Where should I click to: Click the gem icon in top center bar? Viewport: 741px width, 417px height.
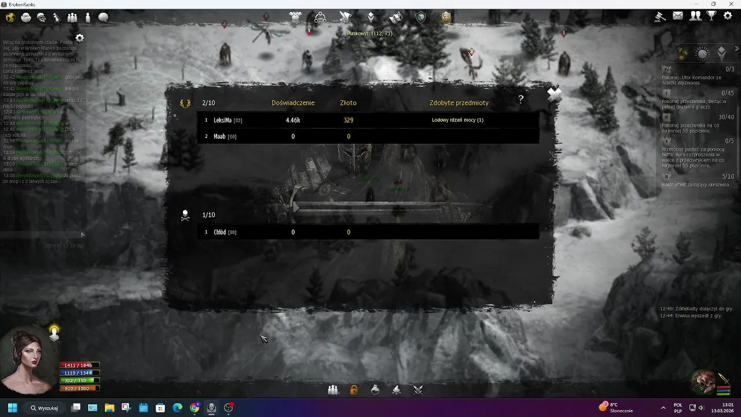click(371, 17)
